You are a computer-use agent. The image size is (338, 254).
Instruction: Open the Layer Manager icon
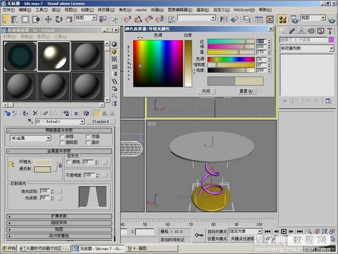pos(247,19)
